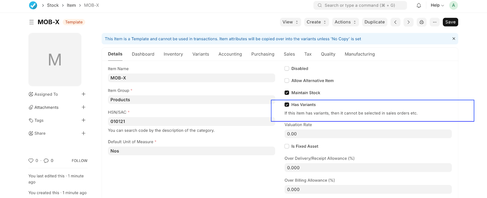Toggle the Has Variants checkbox

click(287, 105)
